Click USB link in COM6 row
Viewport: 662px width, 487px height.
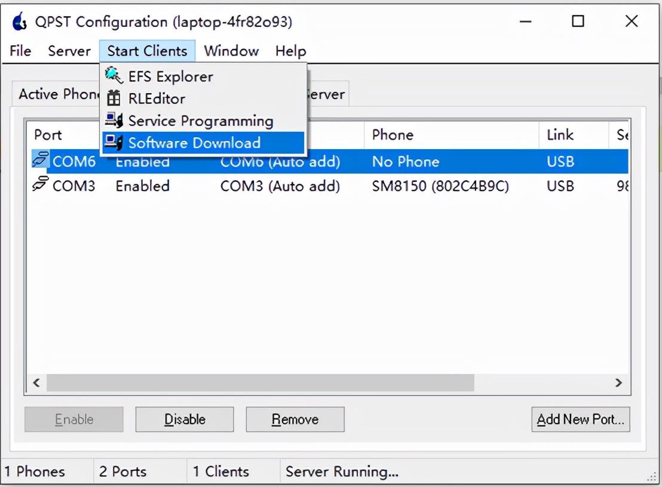click(x=560, y=162)
